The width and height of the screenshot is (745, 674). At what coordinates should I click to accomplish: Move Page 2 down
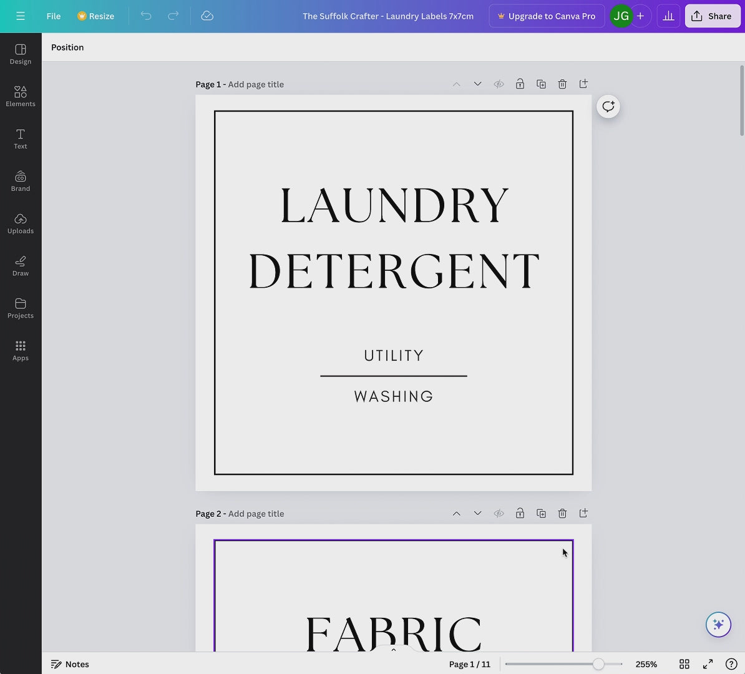coord(477,514)
